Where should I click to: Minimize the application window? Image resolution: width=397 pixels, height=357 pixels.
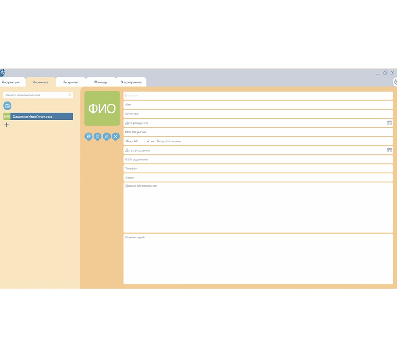(378, 73)
